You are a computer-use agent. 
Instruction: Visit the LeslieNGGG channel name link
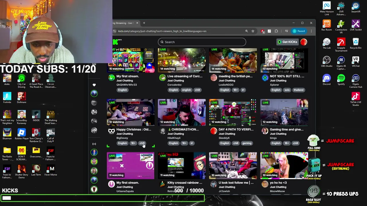(226, 85)
